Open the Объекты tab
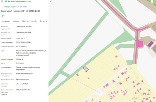This screenshot has width=156, height=102. coord(25,21)
